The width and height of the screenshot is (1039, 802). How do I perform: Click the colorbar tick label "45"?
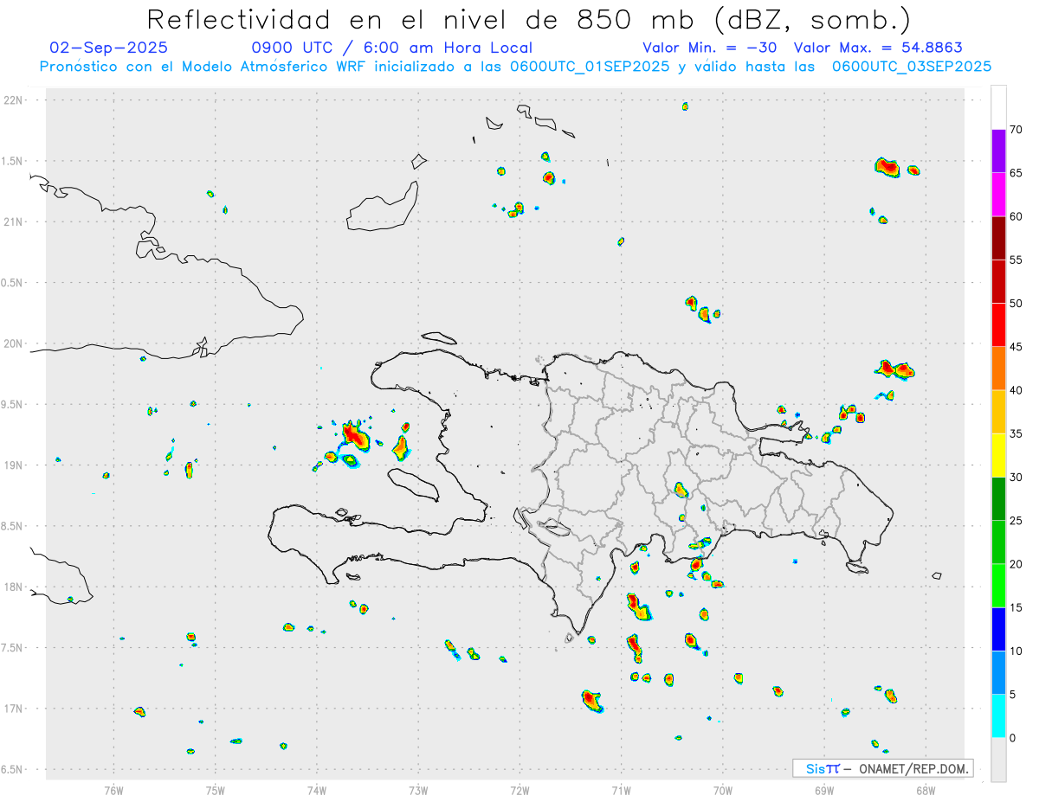click(x=1016, y=347)
